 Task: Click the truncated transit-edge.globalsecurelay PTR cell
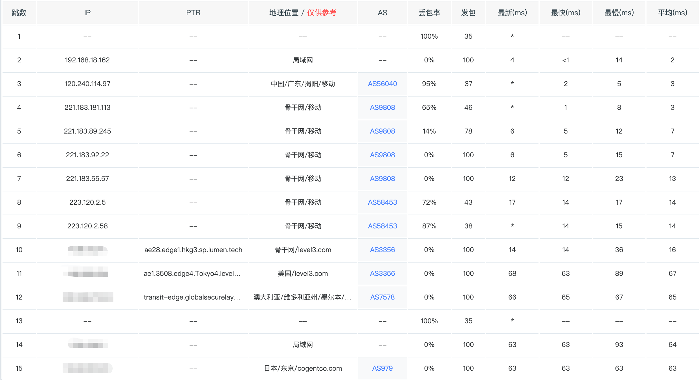[x=192, y=297]
